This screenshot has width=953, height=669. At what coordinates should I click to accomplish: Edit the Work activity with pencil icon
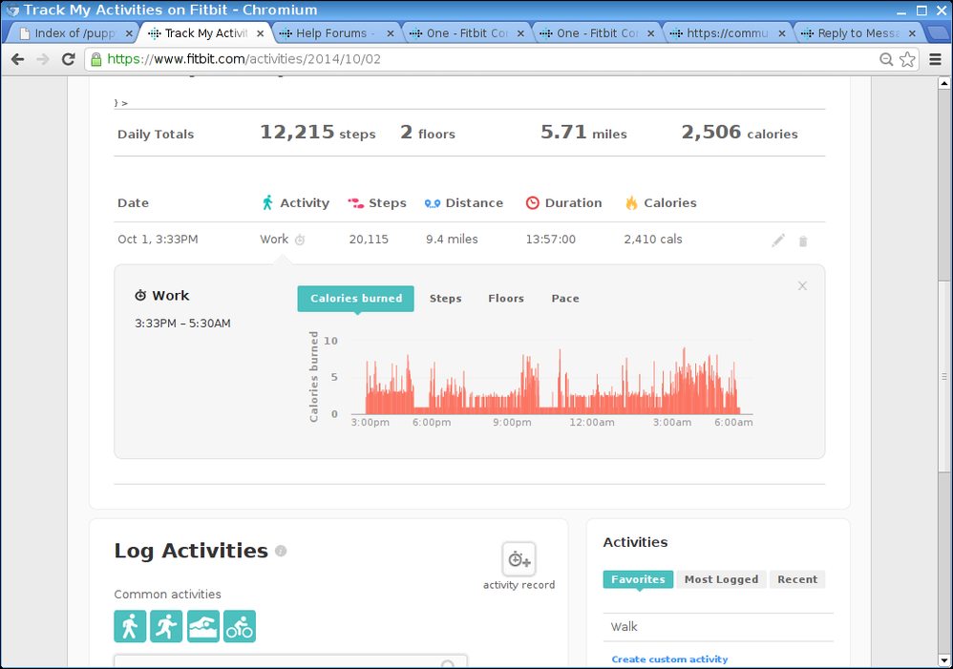(778, 240)
